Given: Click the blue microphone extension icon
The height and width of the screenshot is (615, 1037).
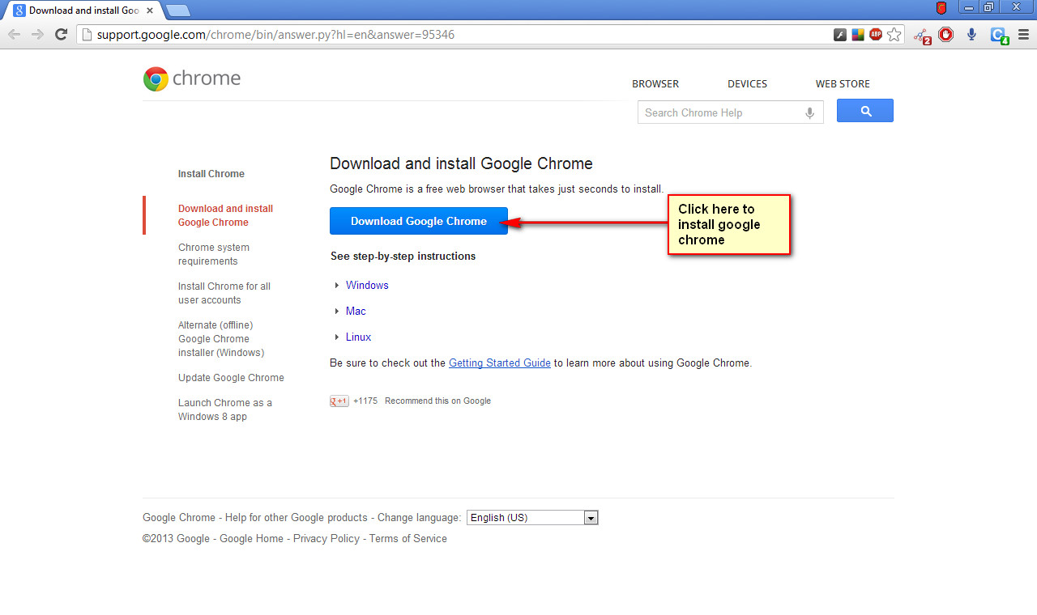Looking at the screenshot, I should (x=971, y=35).
